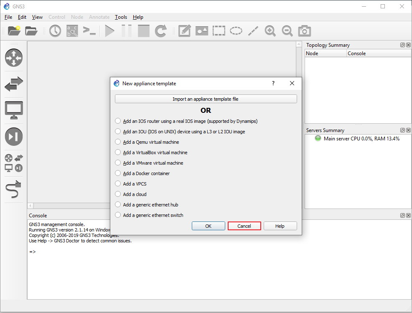The height and width of the screenshot is (313, 412).
Task: Take a screenshot with the camera icon
Action: [x=305, y=31]
